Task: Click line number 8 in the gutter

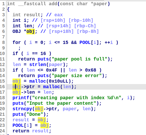Action: pyautogui.click(x=3, y=42)
